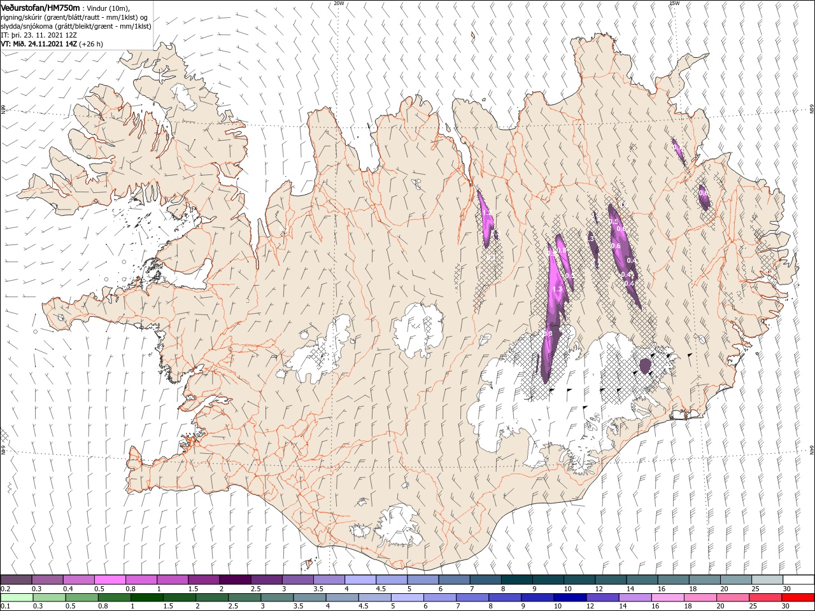
Task: Pick the upper legend swatch labeled 6
Action: point(454,579)
